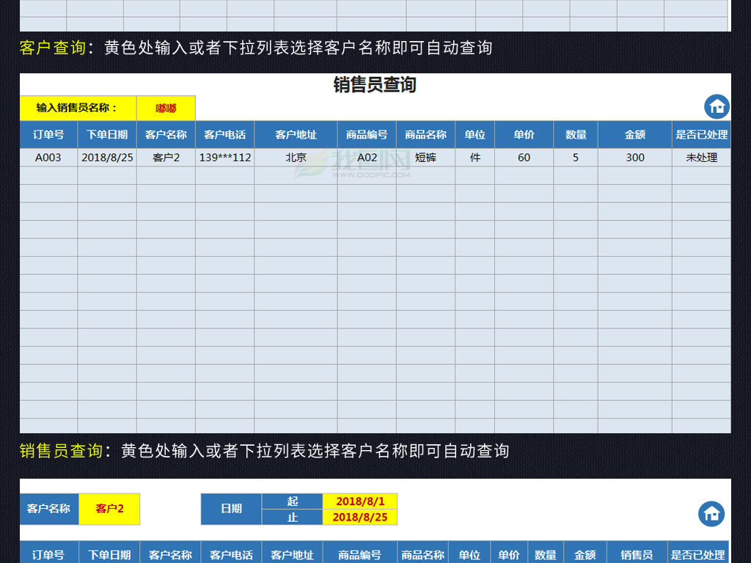Select the end date cell 2018/8/25
Viewport: 751px width, 563px height.
click(359, 518)
